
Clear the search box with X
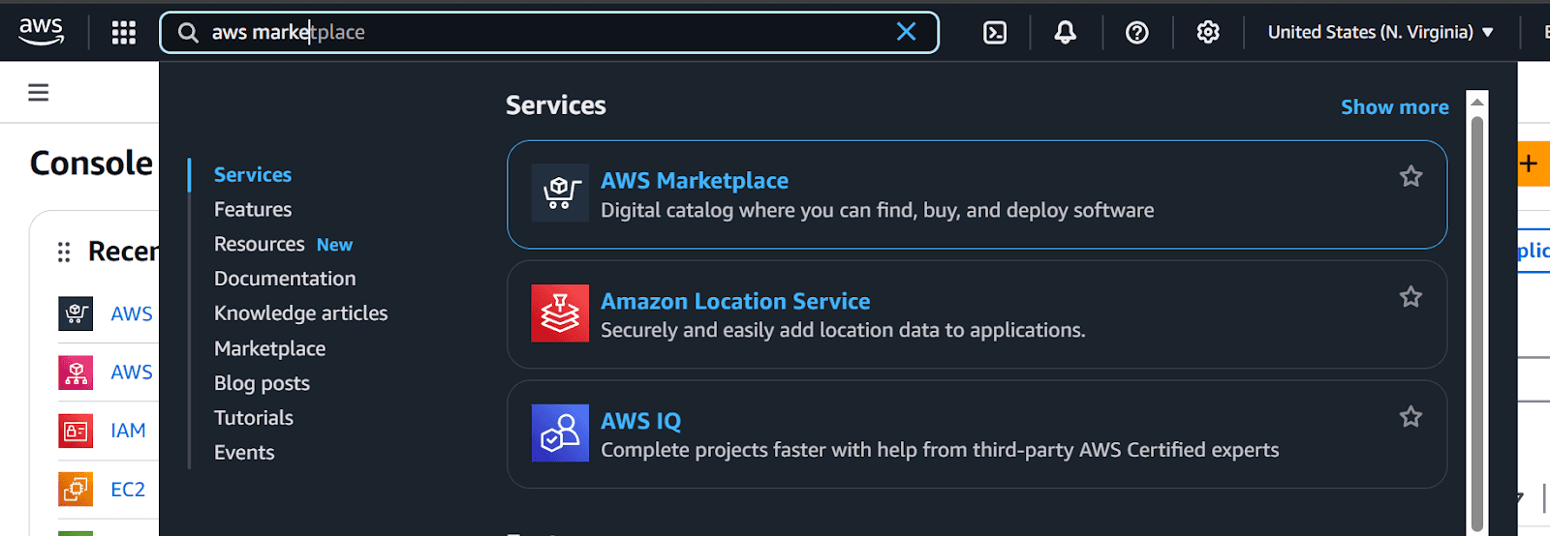[x=907, y=32]
